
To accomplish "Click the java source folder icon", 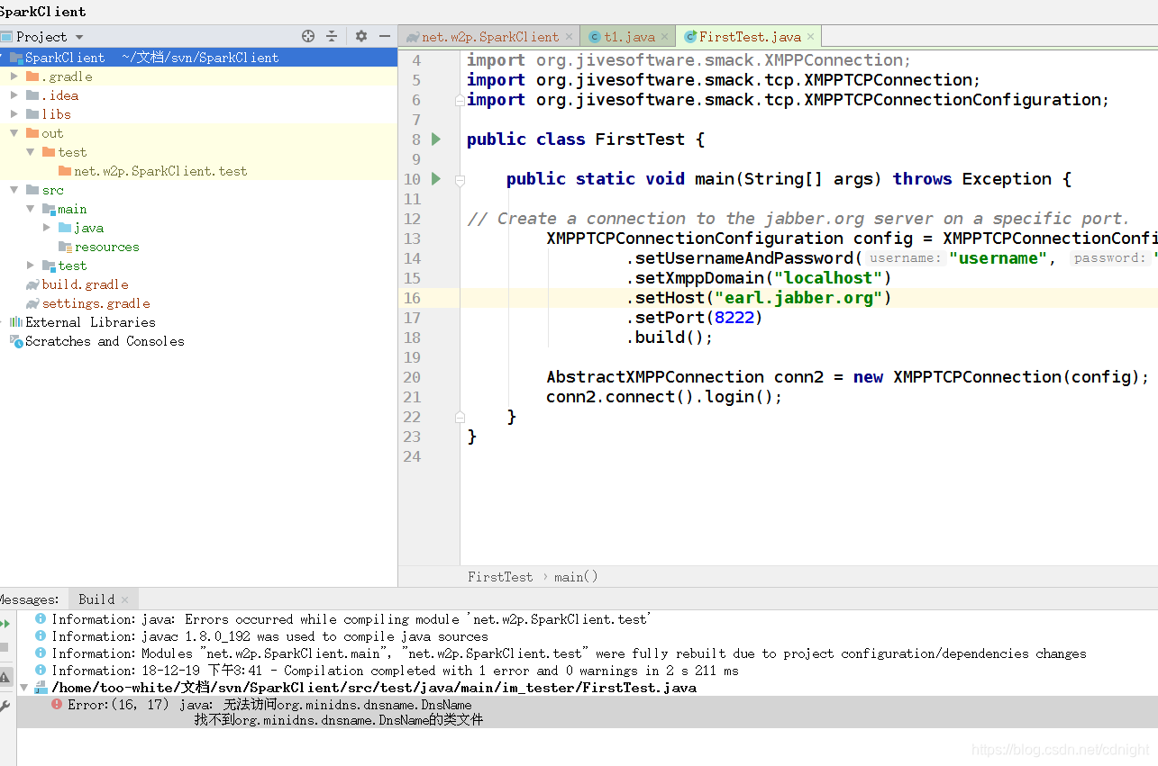I will (65, 228).
